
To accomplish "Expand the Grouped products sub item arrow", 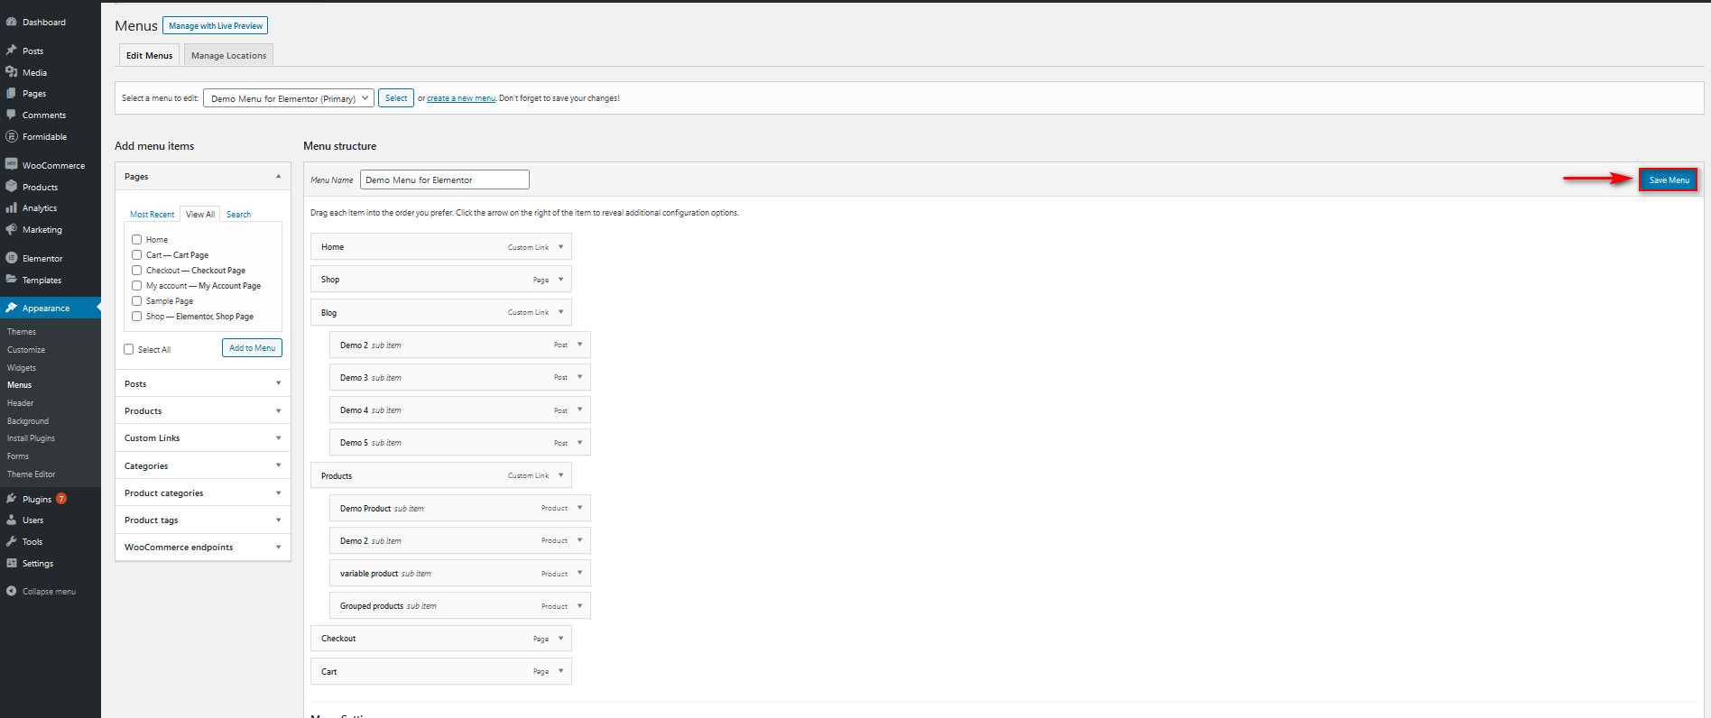I will coord(579,605).
